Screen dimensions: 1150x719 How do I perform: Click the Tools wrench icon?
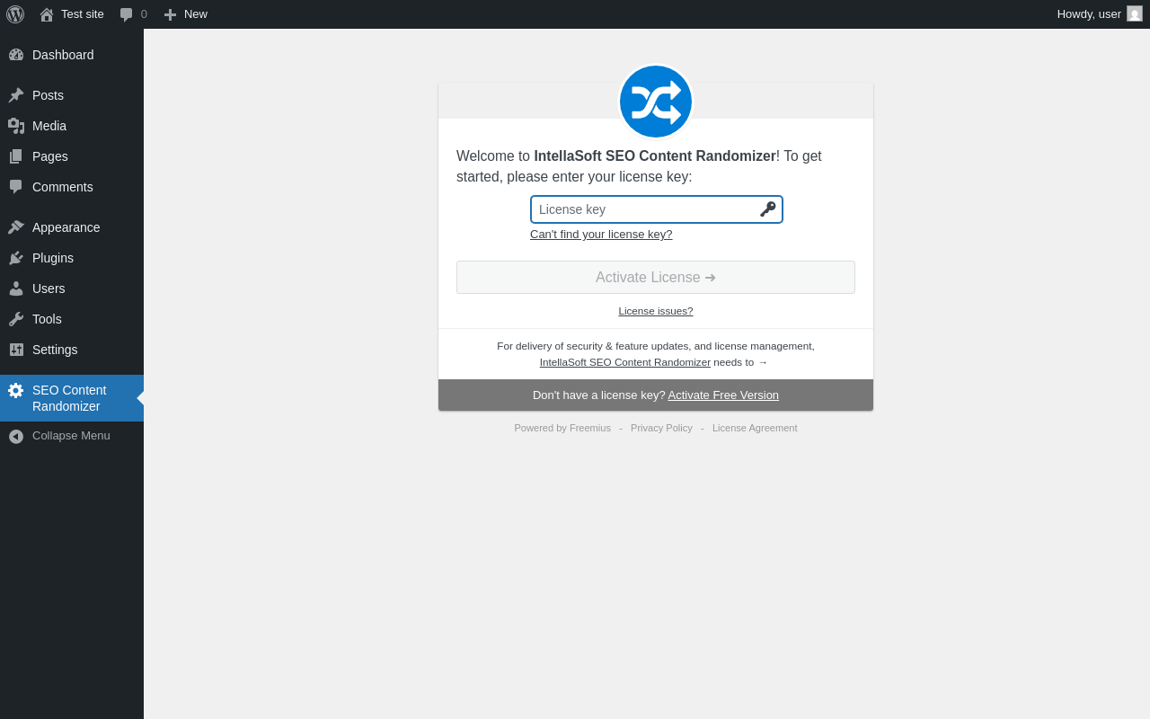point(16,319)
